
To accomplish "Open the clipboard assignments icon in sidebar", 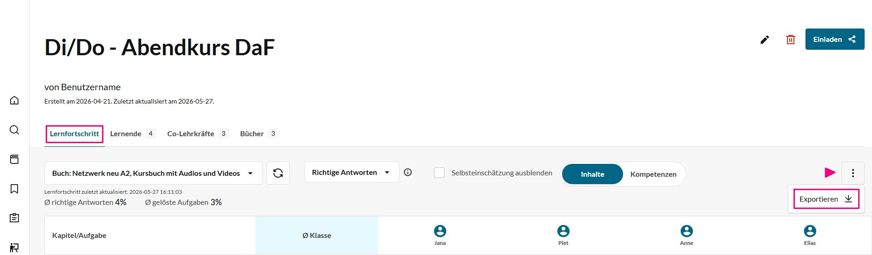I will pyautogui.click(x=14, y=218).
